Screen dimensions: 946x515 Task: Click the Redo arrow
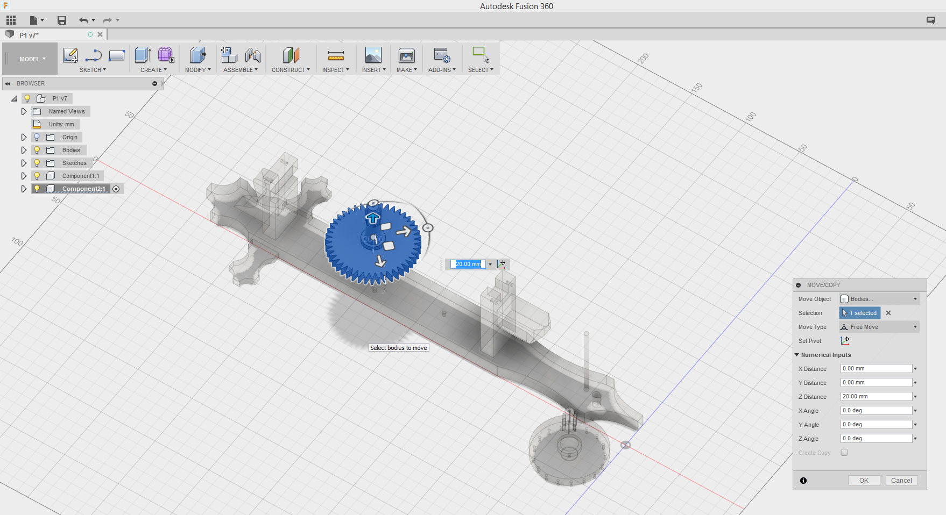coord(108,20)
